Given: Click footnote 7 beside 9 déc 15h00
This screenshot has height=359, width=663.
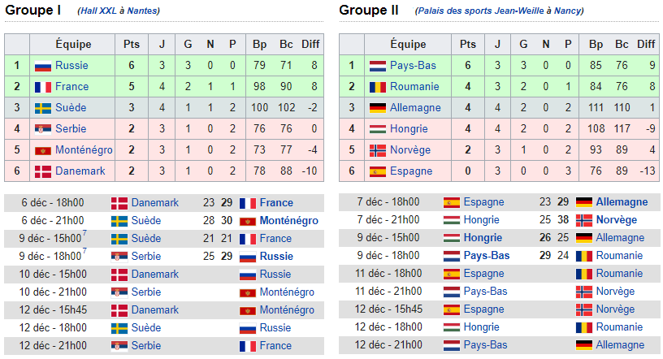Looking at the screenshot, I should (84, 233).
